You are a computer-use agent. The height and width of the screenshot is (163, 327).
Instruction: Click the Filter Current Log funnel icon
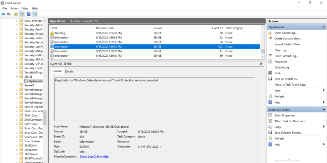(270, 56)
